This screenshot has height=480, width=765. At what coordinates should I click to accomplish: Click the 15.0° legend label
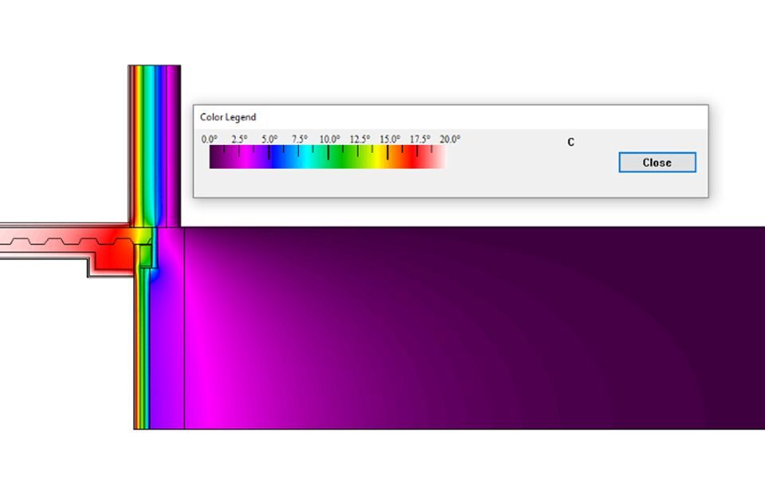[390, 139]
